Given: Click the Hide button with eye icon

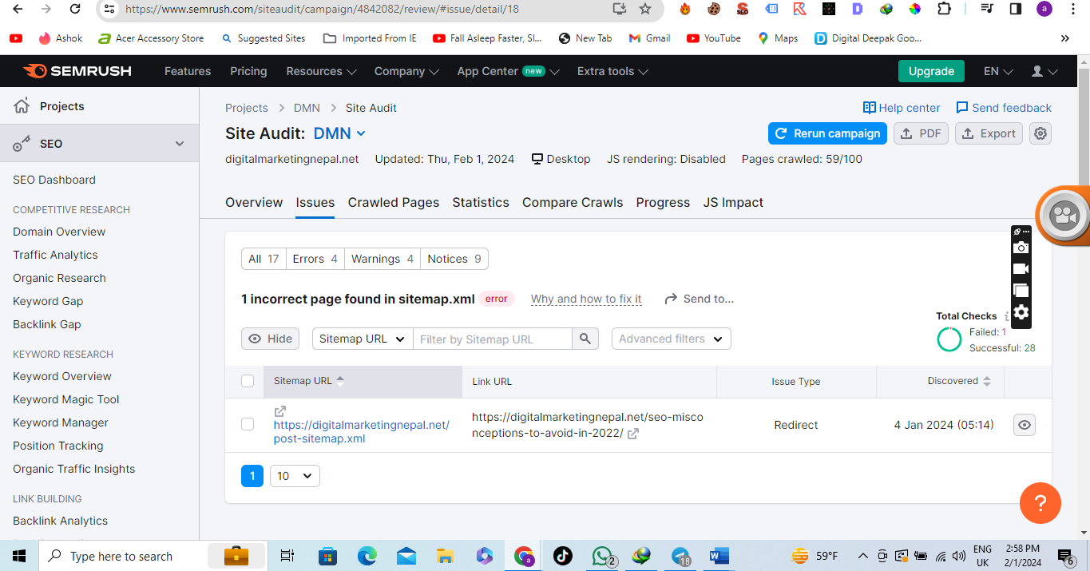Looking at the screenshot, I should point(270,339).
